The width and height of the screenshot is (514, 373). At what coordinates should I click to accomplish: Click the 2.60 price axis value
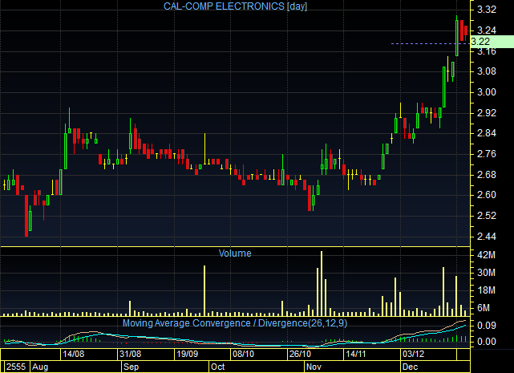pos(487,195)
